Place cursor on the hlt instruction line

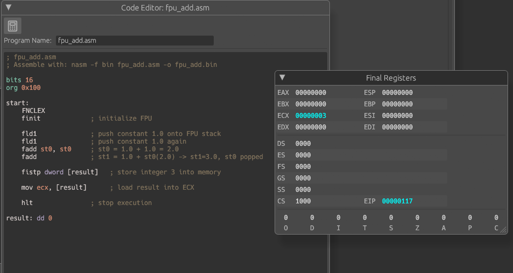[x=27, y=203]
